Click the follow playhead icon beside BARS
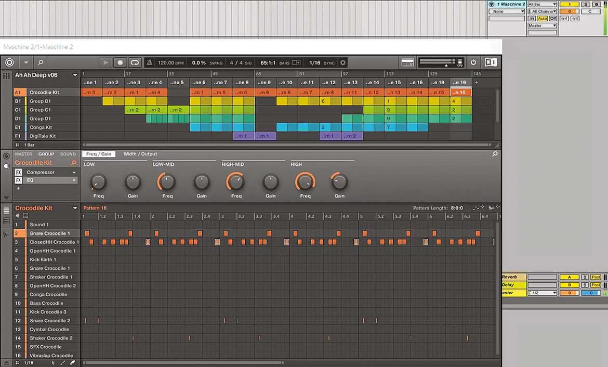The image size is (608, 367). (296, 62)
